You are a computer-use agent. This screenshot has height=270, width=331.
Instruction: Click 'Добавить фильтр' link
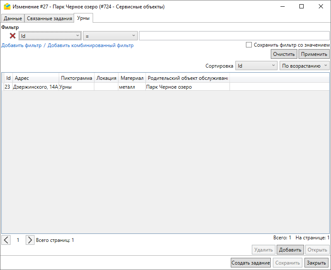[x=21, y=45]
